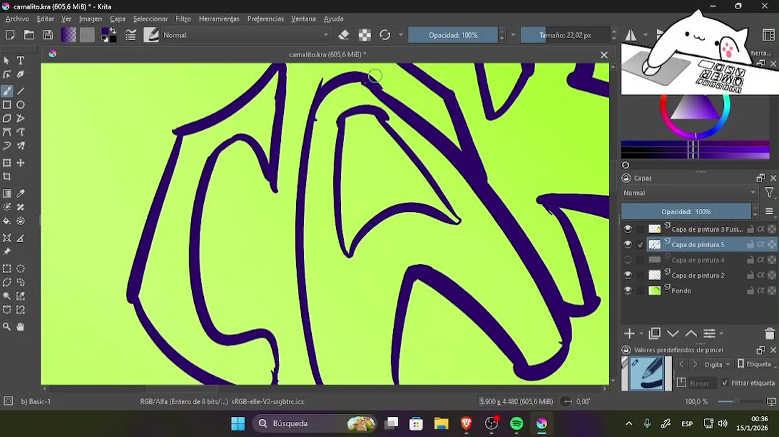Screen dimensions: 779x437
Task: Select the Color Sampler eyedropper tool
Action: [21, 194]
